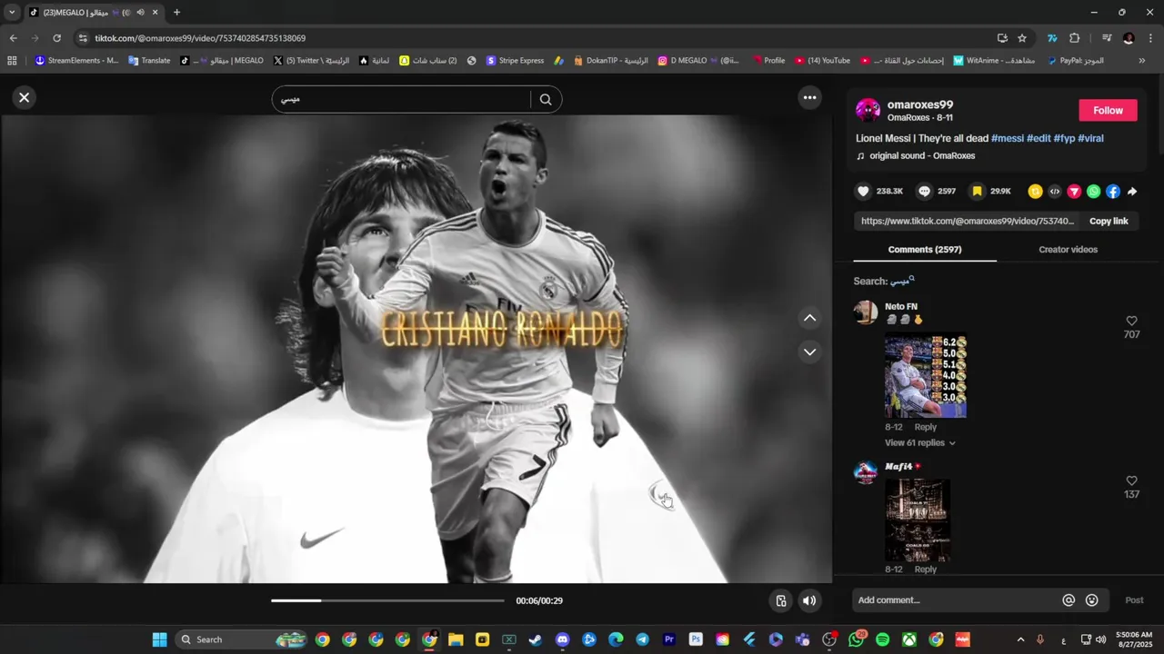1164x654 pixels.
Task: Click the yellow repost icon
Action: pyautogui.click(x=1035, y=191)
